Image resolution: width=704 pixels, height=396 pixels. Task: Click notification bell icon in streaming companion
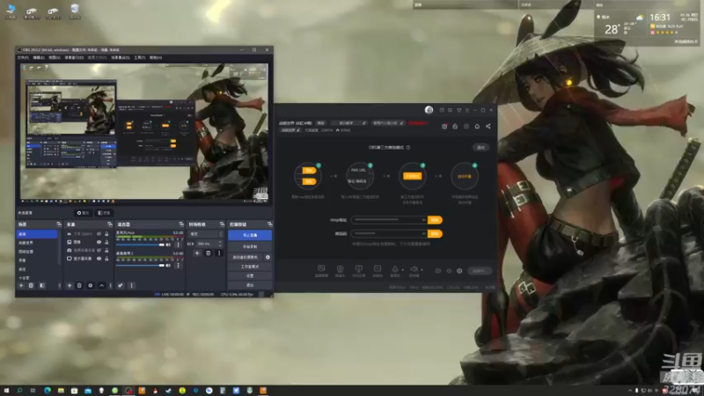click(477, 127)
